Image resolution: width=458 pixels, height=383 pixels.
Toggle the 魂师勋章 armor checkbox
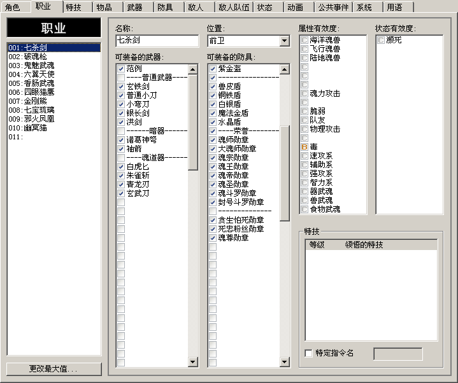tap(213, 140)
